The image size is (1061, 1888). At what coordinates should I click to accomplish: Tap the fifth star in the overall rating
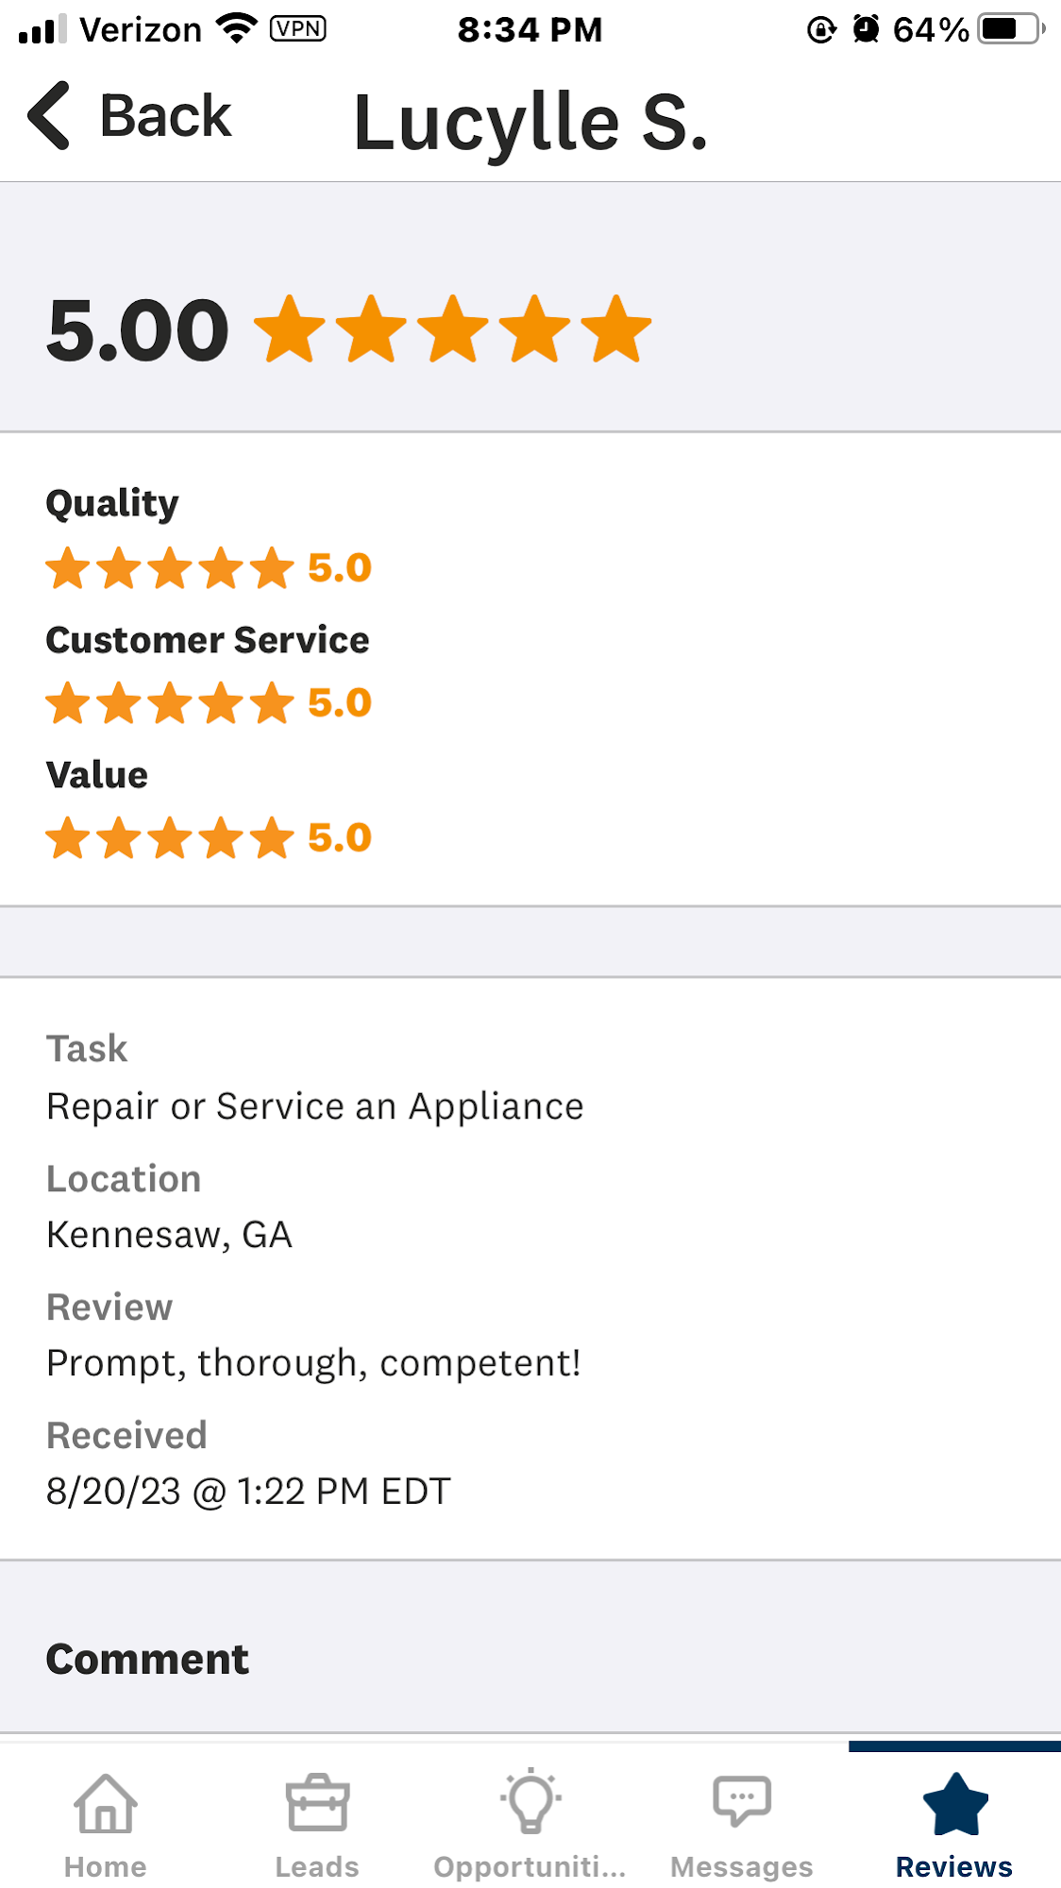(x=615, y=329)
